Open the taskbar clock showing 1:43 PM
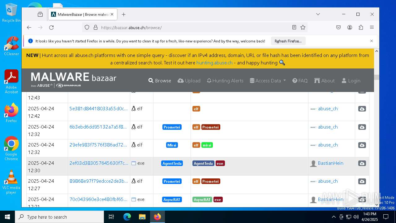This screenshot has height=223, width=396. 369,217
